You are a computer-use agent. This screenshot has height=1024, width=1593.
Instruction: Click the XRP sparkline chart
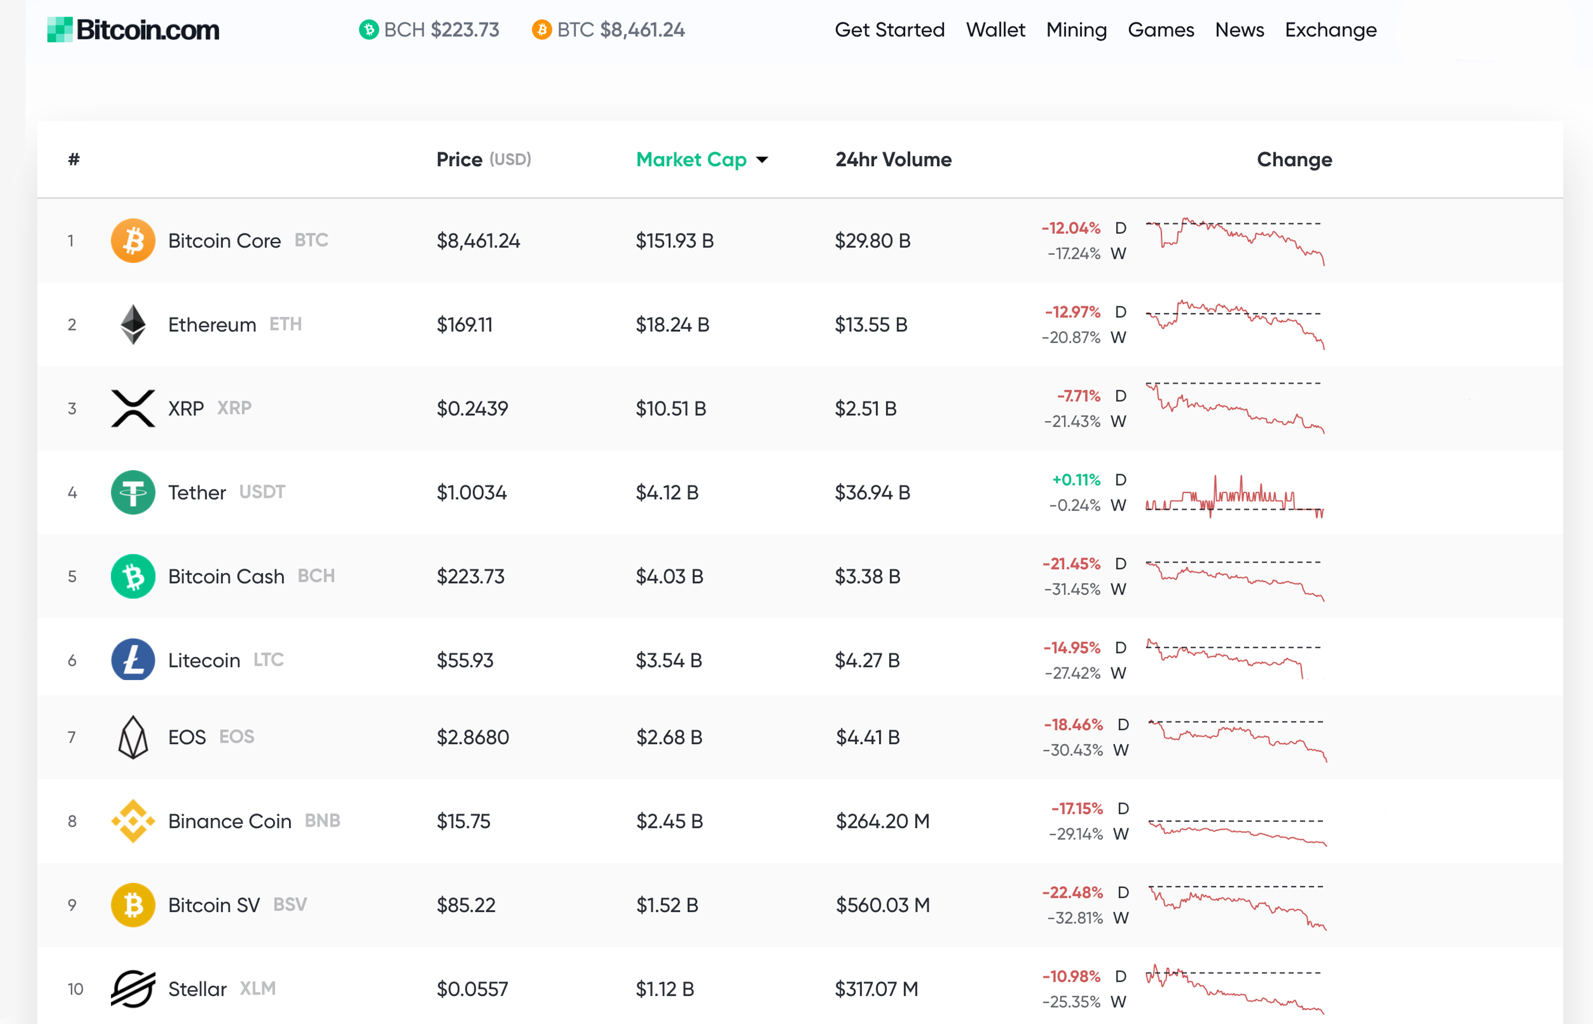click(x=1235, y=407)
